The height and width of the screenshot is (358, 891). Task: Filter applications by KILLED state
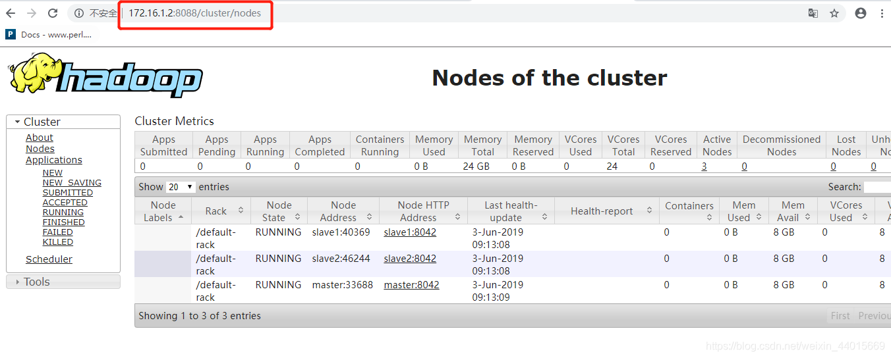coord(58,242)
